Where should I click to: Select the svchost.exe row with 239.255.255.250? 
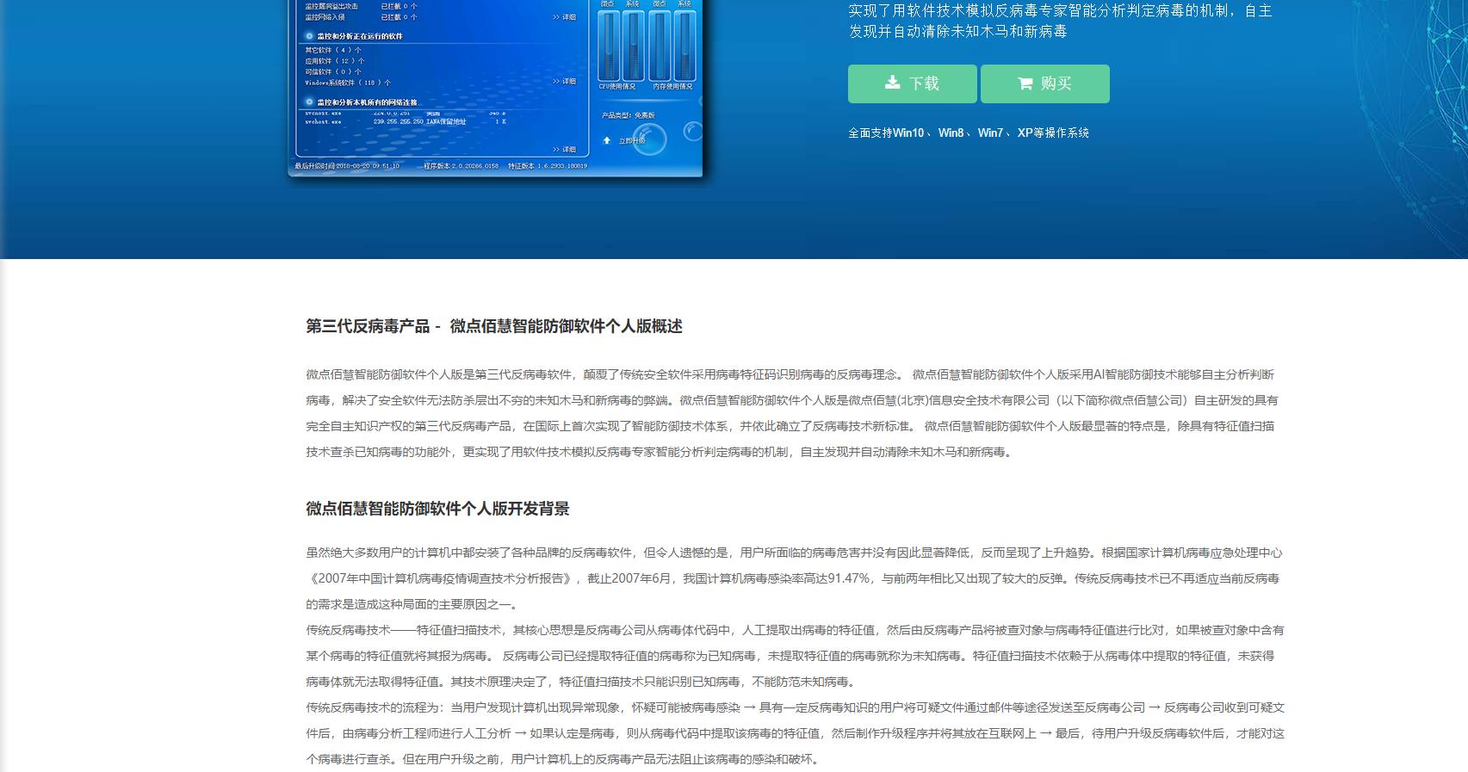[406, 121]
